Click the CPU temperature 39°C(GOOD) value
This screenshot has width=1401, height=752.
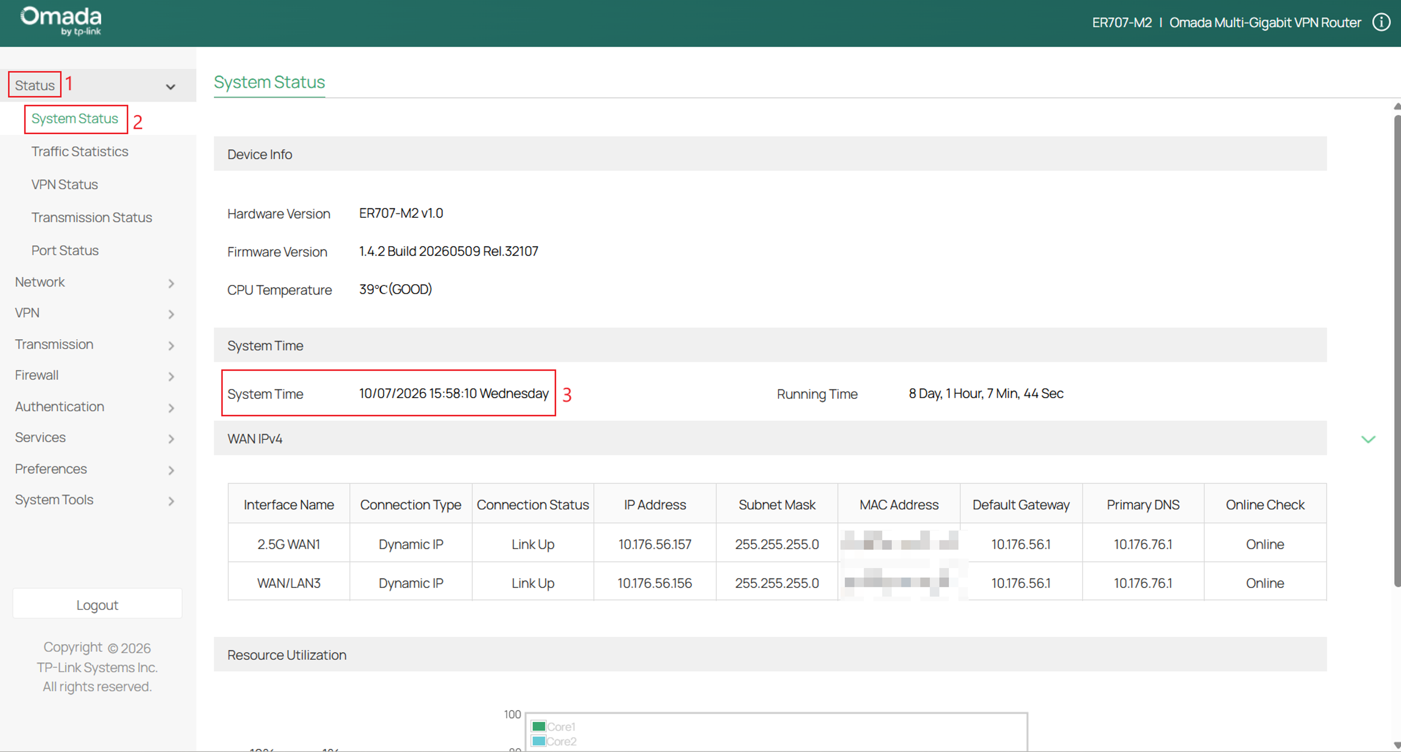[395, 289]
